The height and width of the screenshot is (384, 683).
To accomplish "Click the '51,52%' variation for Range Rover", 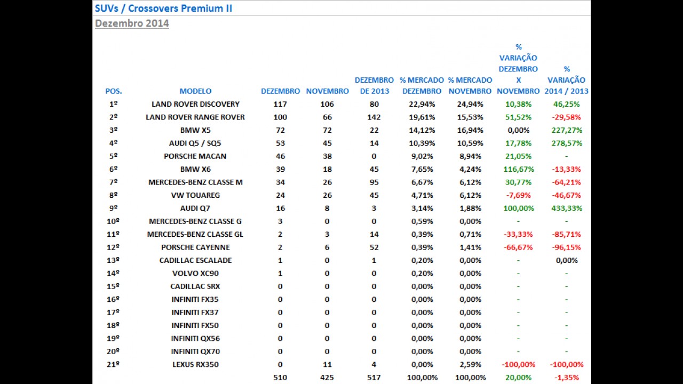I will point(518,117).
